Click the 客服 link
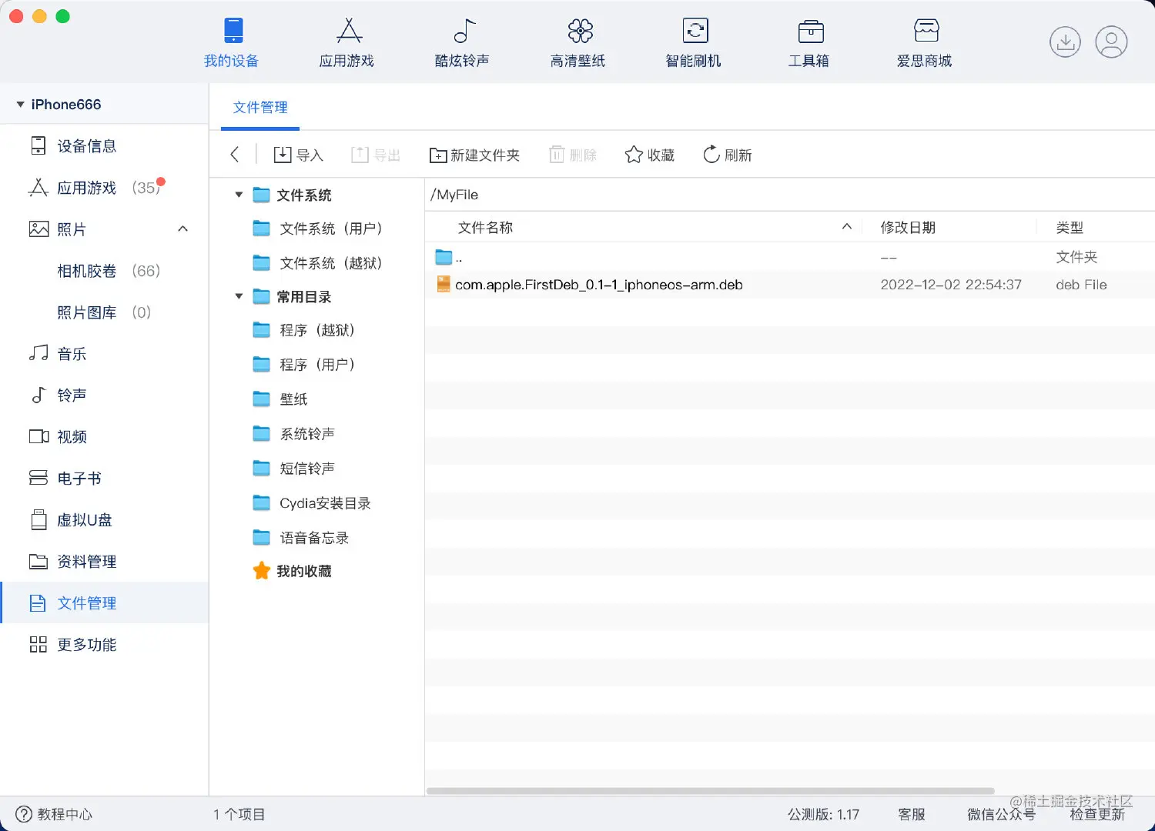1155x831 pixels. pos(912,814)
